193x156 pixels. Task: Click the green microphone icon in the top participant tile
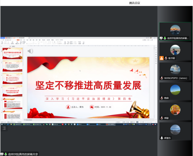(x=165, y=38)
